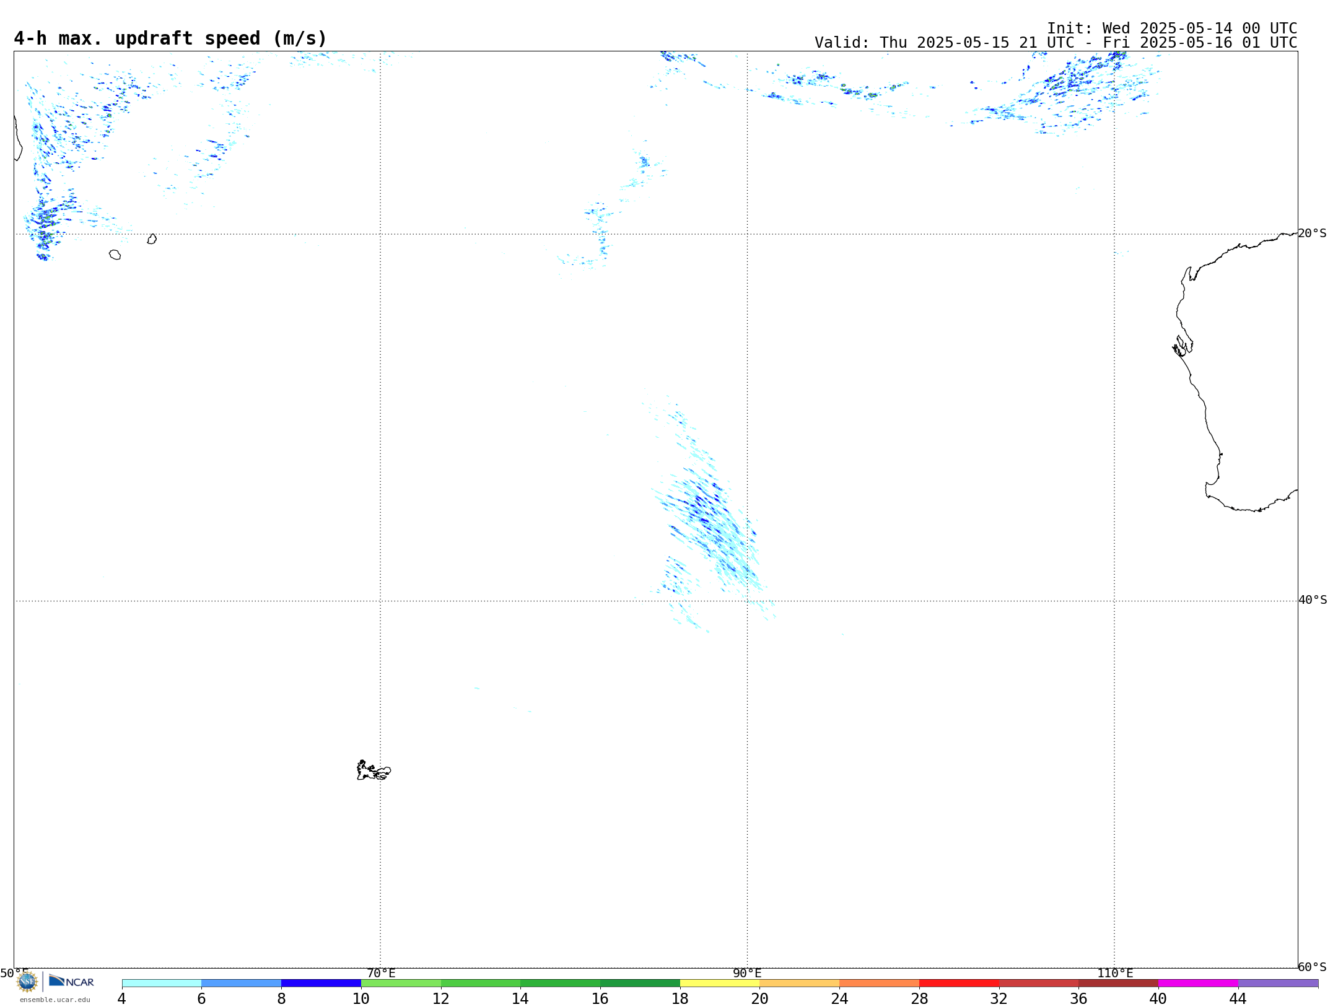Viewport: 1338px width, 1007px height.
Task: Click the red 28-32 color swatch
Action: point(959,983)
